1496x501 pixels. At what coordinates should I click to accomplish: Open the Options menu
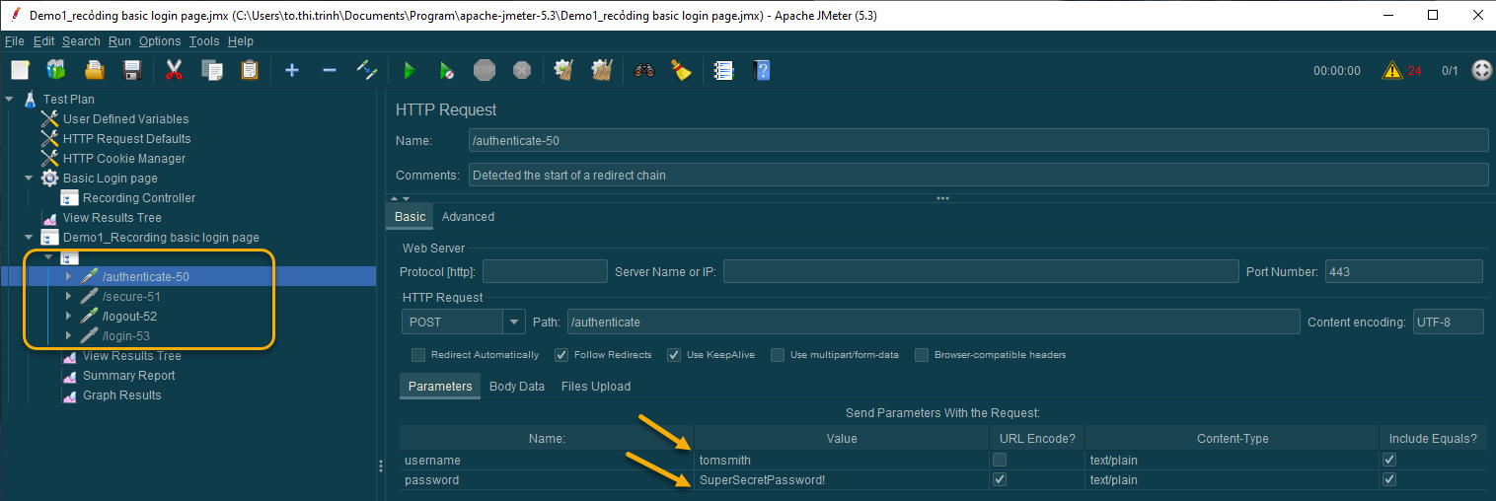160,41
